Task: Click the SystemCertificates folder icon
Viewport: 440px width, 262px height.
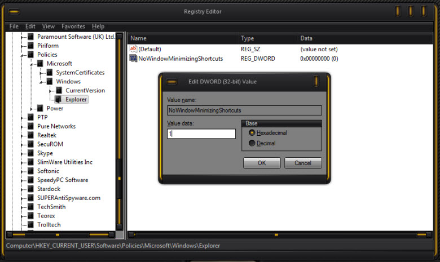Action: click(50, 73)
